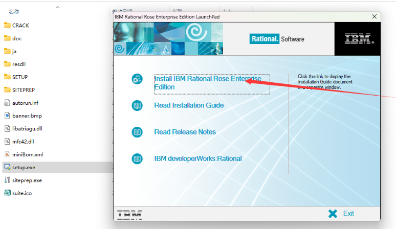Select the ja folder icon

[x=7, y=51]
